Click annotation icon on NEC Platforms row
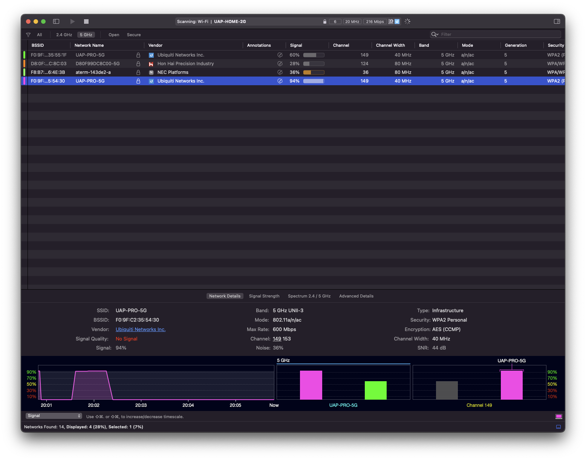 280,72
